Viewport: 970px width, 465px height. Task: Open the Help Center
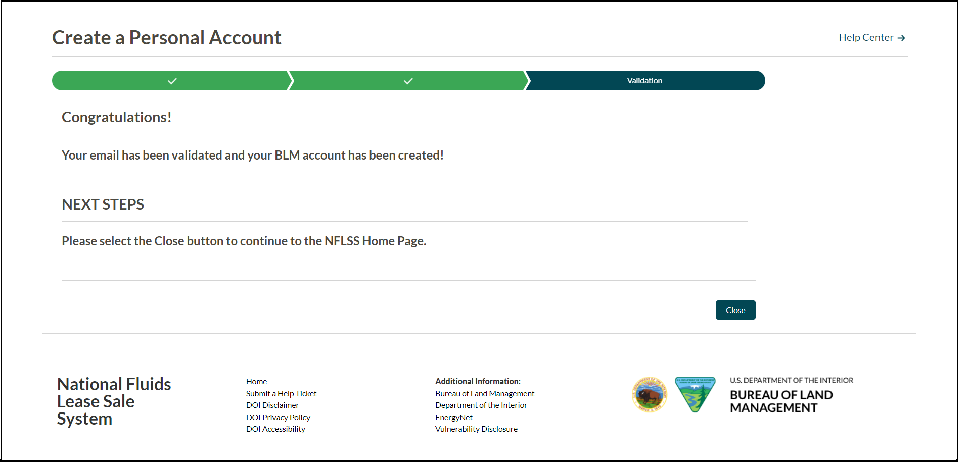865,37
